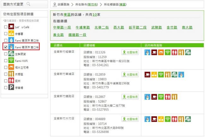Click the double-flavor ice cream icon in sidebar
This screenshot has width=205, height=137.
tap(11, 47)
